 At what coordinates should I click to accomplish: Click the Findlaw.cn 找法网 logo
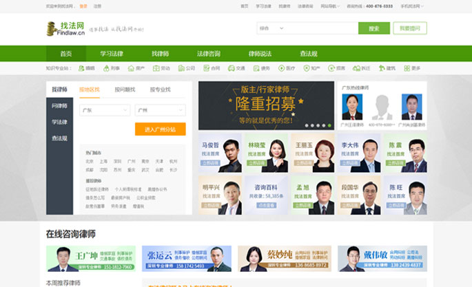tap(65, 28)
